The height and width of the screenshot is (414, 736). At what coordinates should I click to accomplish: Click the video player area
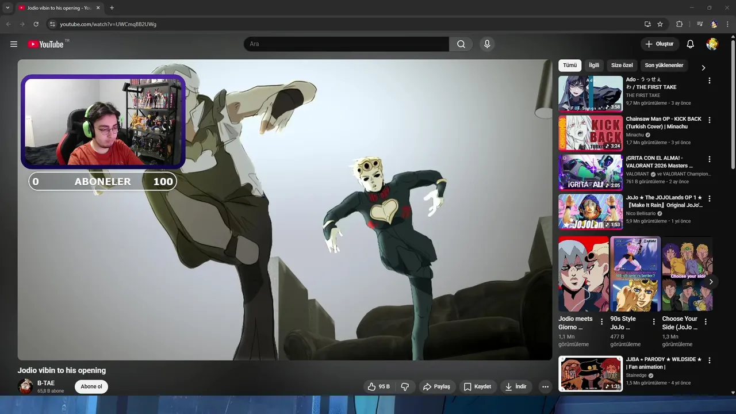[285, 210]
